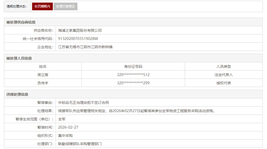Click the suspension date 2026-02-27 value
The image size is (267, 149).
(68, 127)
